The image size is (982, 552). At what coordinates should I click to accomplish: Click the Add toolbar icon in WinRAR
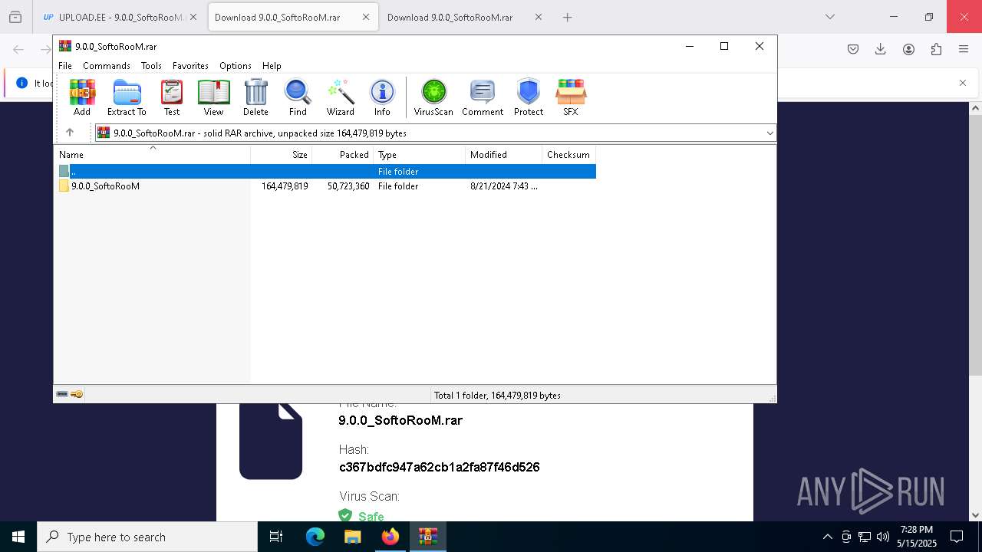82,97
